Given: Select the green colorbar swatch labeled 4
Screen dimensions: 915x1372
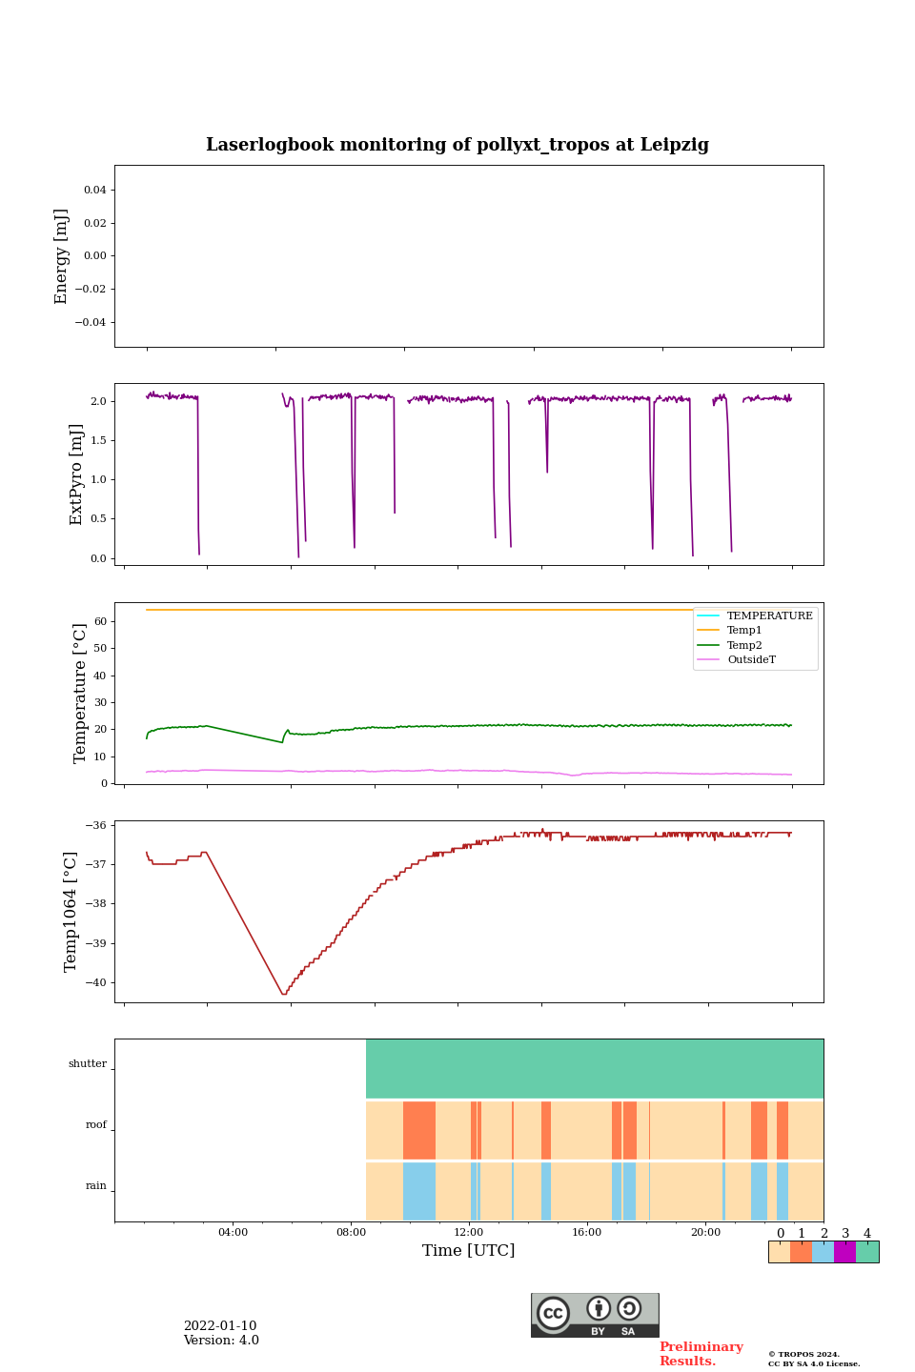Looking at the screenshot, I should 867,1252.
